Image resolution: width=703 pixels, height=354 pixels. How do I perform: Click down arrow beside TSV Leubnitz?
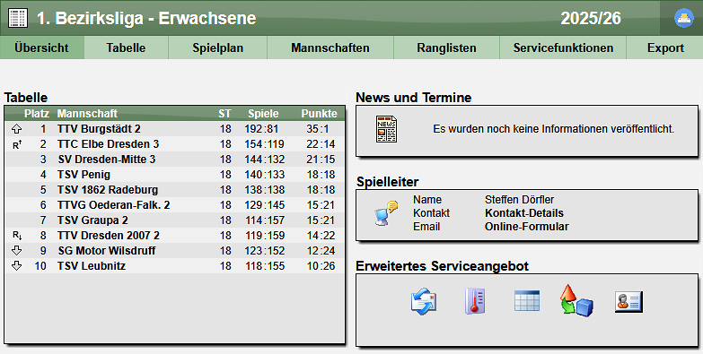(16, 266)
